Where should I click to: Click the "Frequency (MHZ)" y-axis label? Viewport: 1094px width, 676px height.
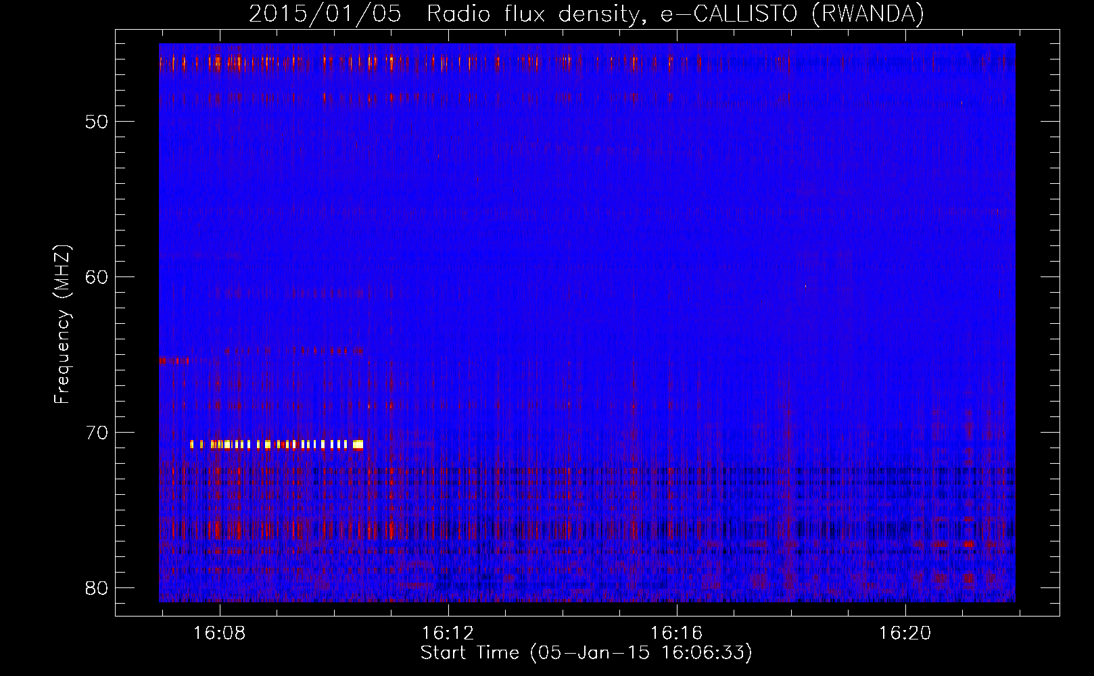(x=62, y=324)
